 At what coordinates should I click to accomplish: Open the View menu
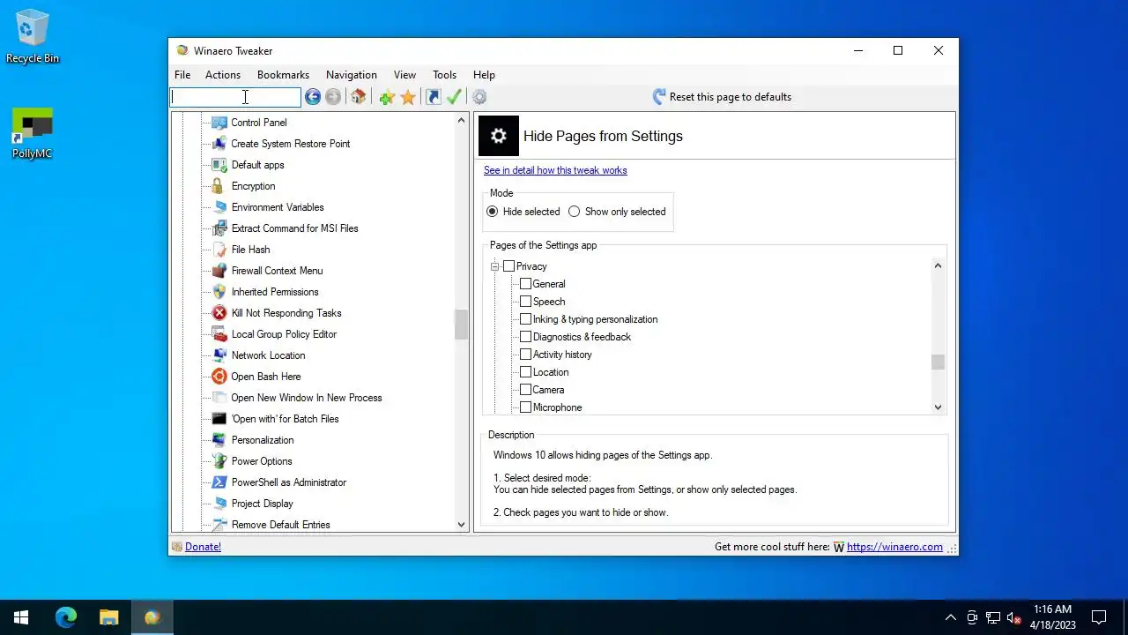(x=404, y=75)
